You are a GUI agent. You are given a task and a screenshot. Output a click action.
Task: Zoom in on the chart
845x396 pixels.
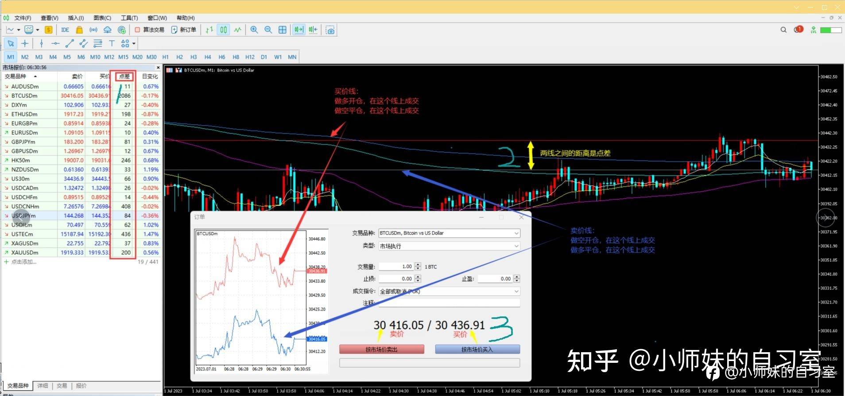click(x=254, y=30)
